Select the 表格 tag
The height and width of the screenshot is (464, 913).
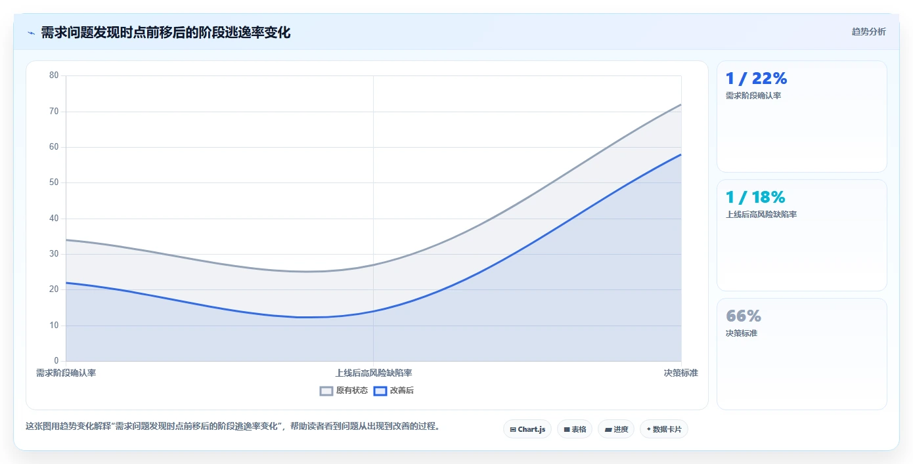click(x=575, y=429)
